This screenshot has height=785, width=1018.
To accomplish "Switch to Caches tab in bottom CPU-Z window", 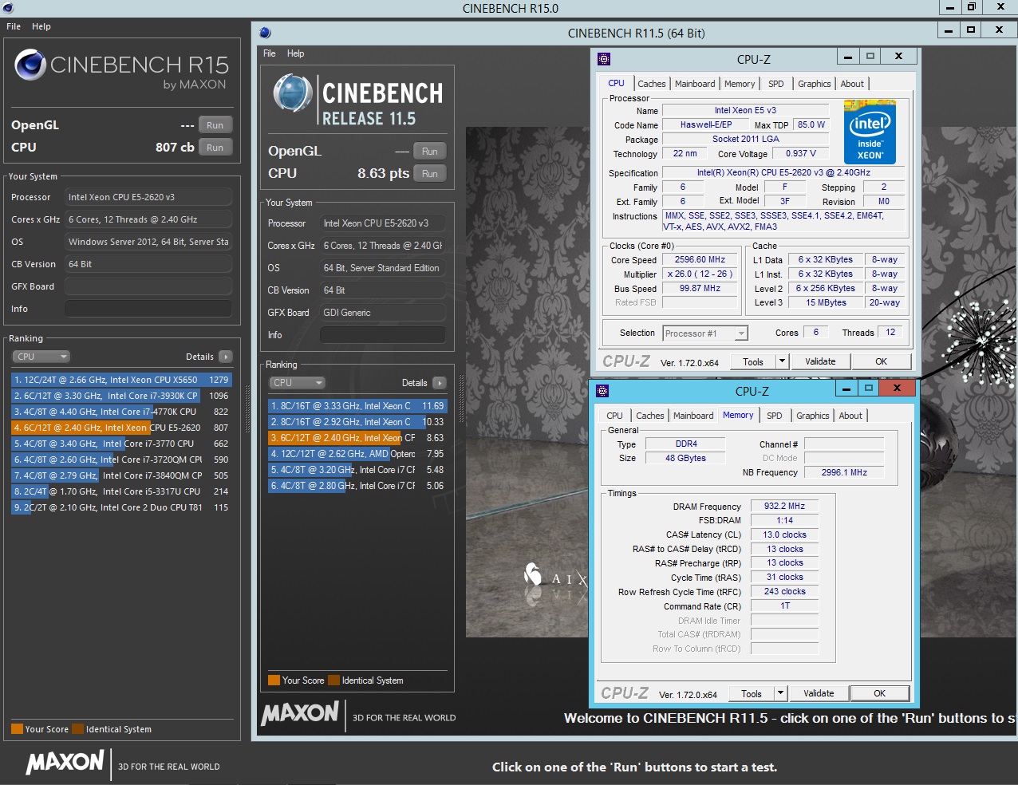I will point(650,416).
